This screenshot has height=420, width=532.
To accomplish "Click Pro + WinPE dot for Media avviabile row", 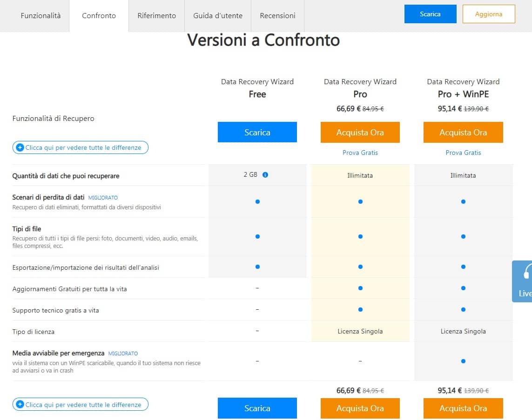I will tap(463, 361).
